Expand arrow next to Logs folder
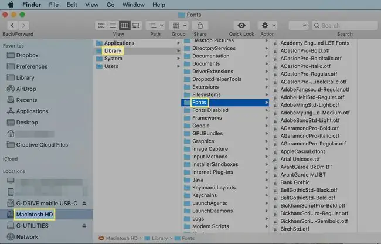This screenshot has height=244, width=381. tap(267, 219)
